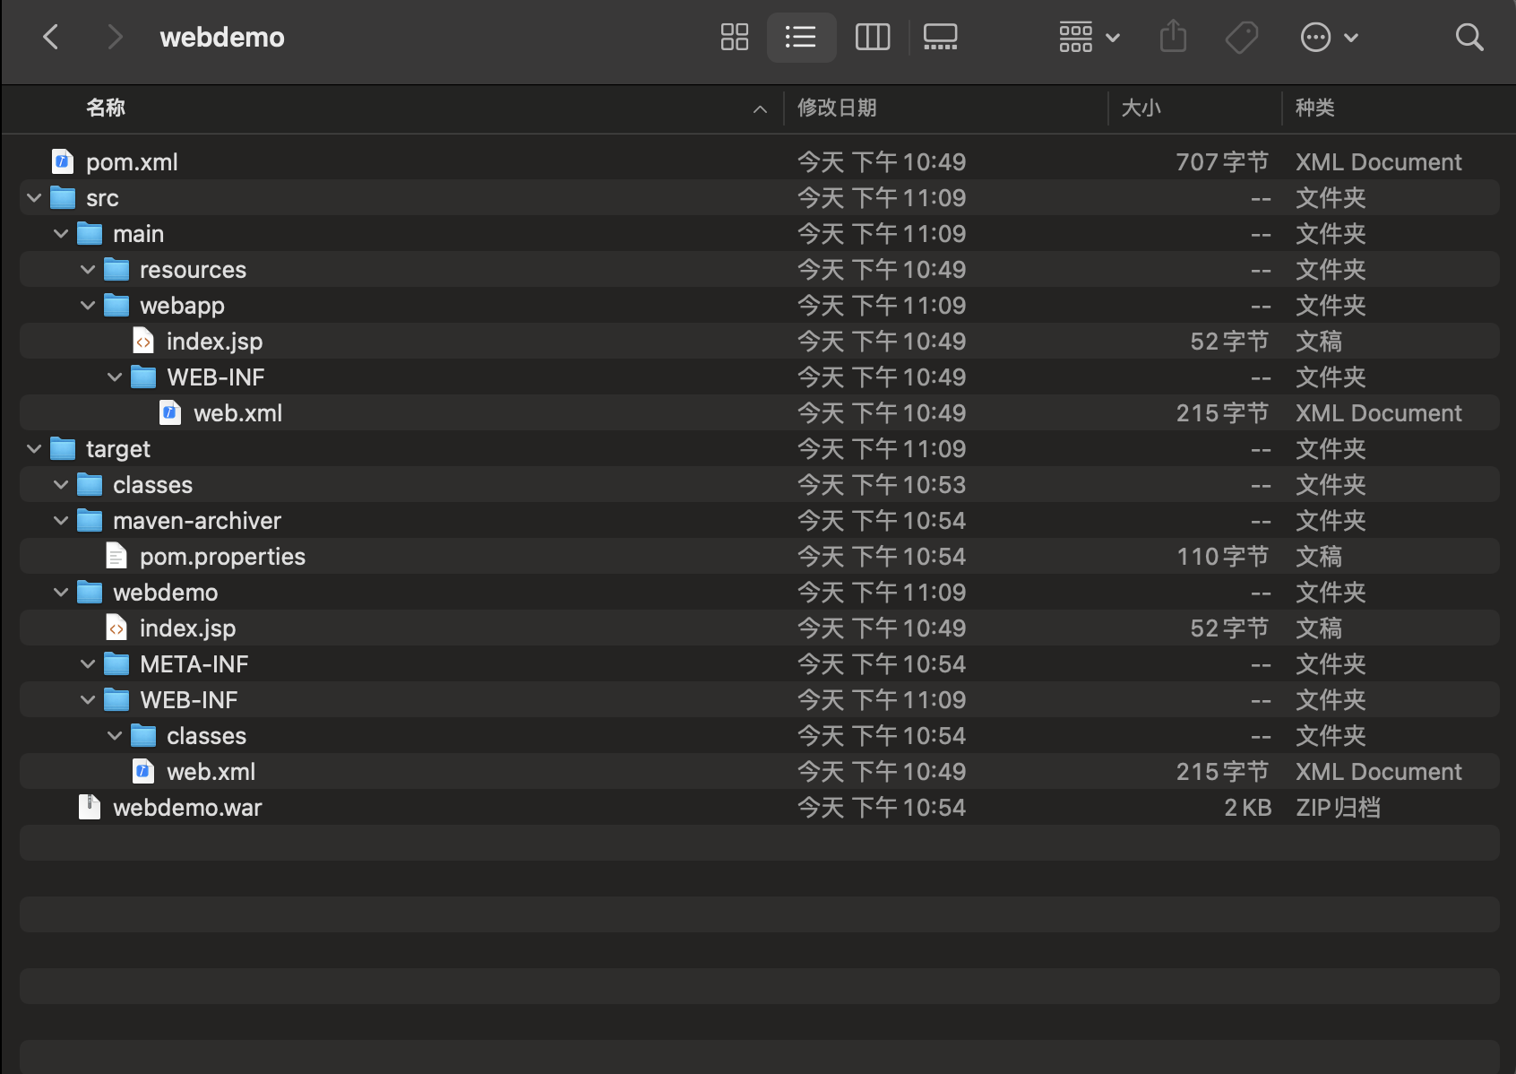Select the index.jsp icon under target webdemo
Viewport: 1516px width, 1074px height.
click(116, 628)
